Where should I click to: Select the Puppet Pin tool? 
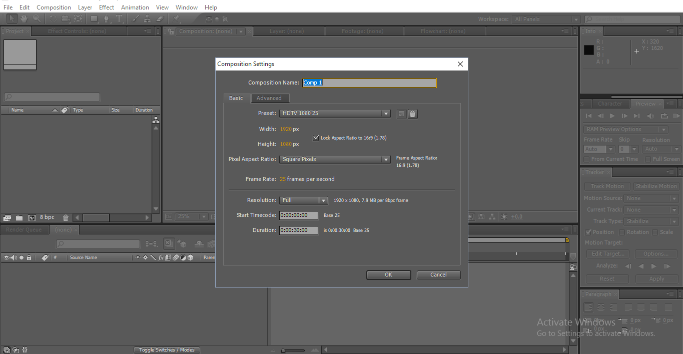(176, 19)
